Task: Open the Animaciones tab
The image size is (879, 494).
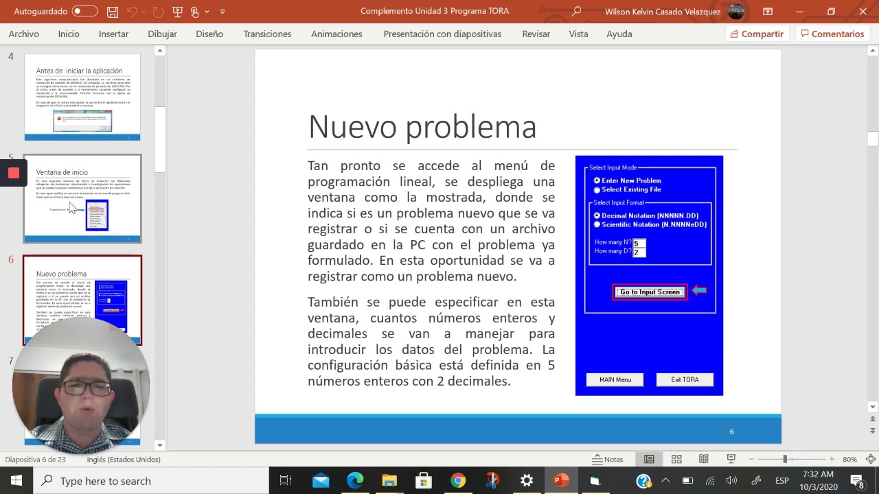Action: point(336,34)
